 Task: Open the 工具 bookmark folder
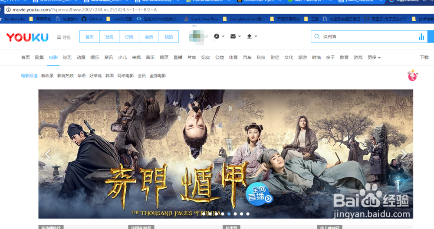pos(311,19)
